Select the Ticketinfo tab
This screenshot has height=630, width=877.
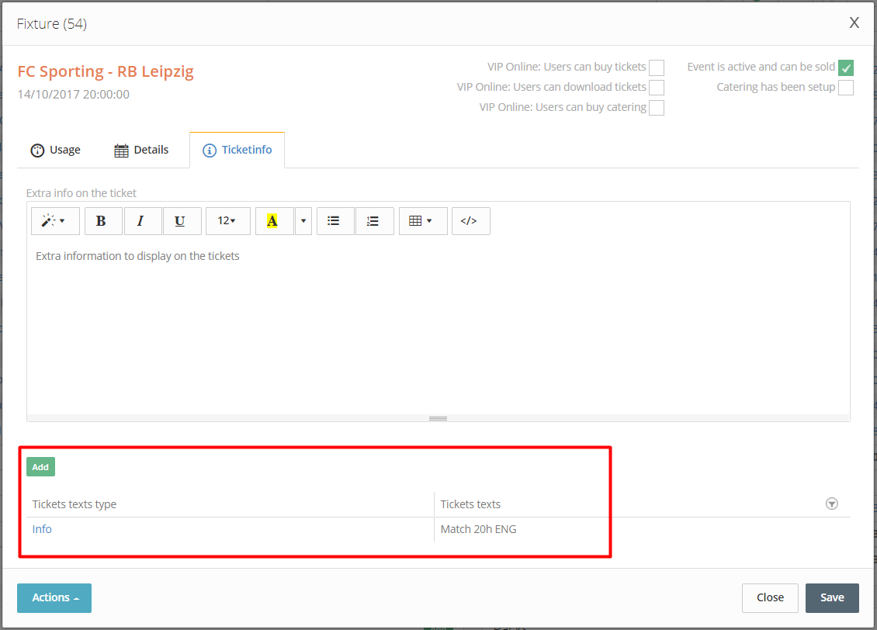point(237,150)
